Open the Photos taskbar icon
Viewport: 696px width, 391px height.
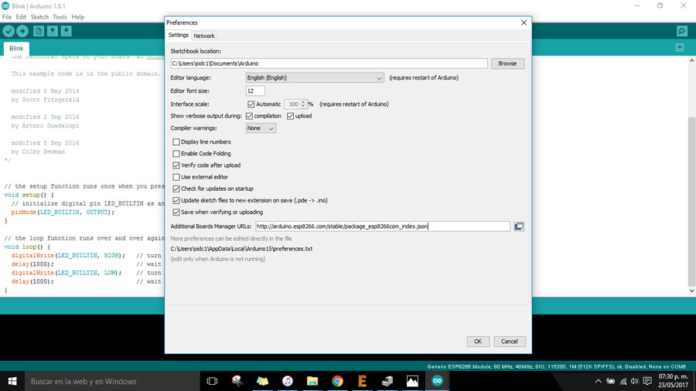point(412,381)
